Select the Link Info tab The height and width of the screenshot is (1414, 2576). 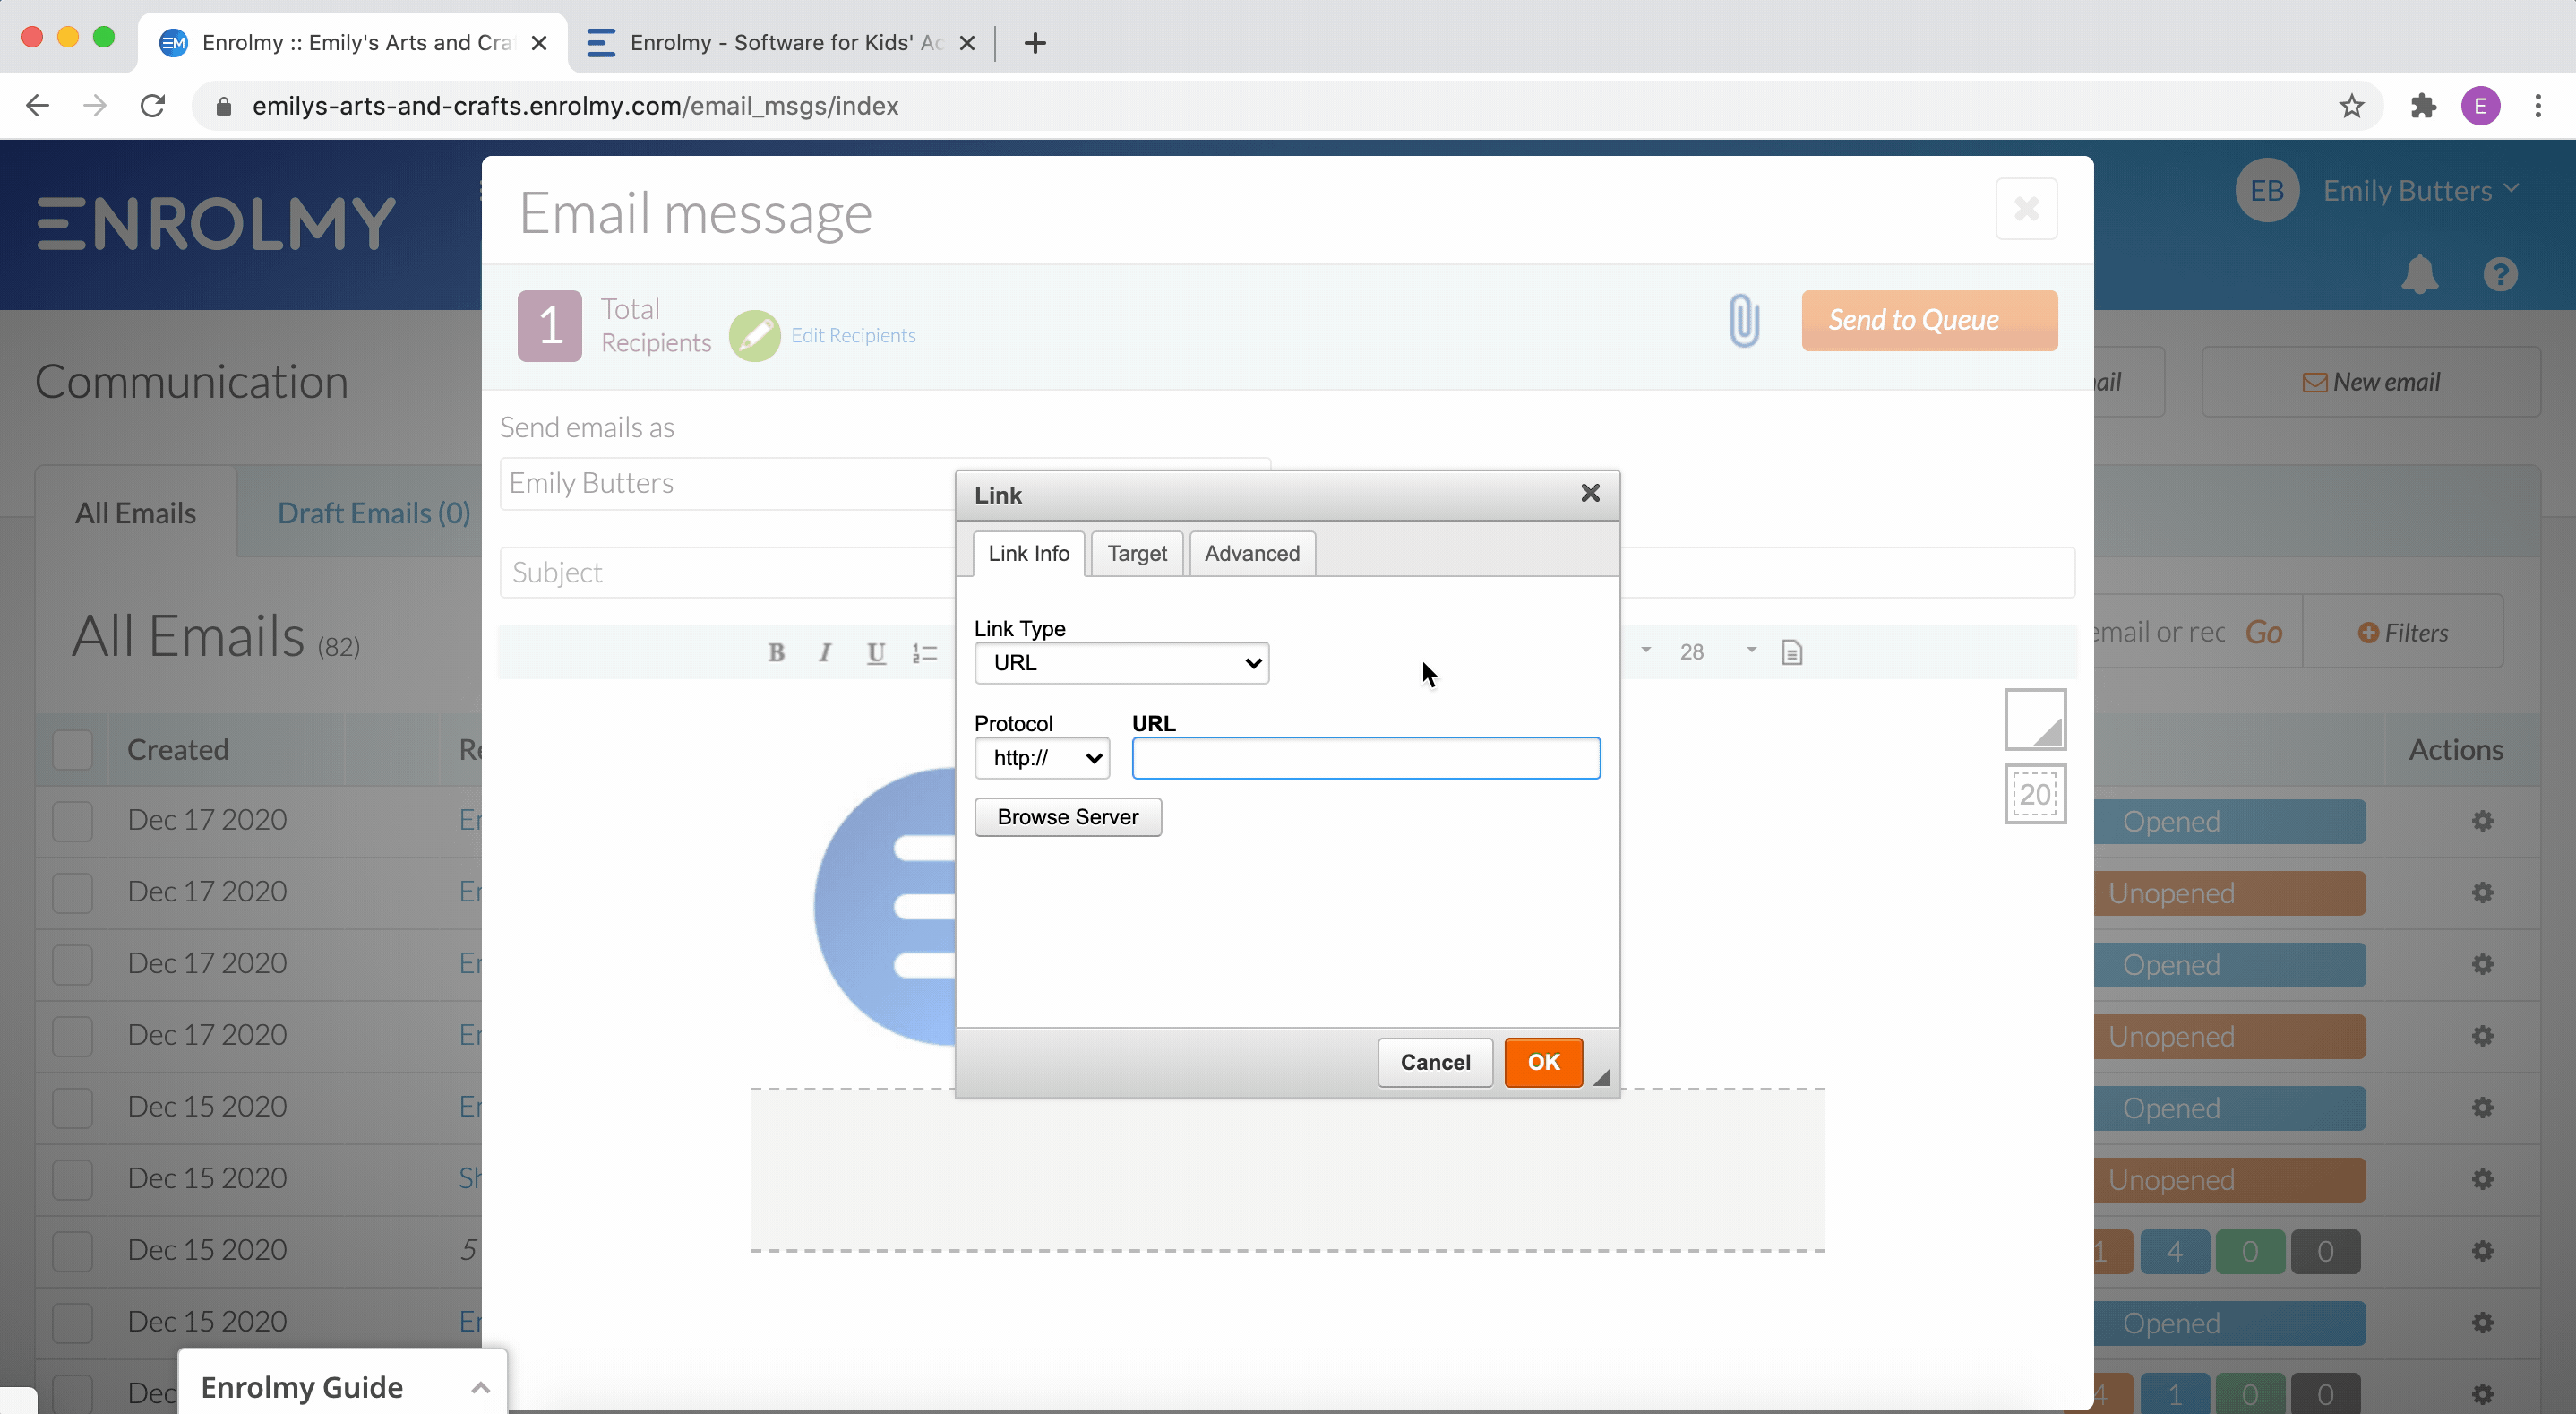tap(1029, 554)
